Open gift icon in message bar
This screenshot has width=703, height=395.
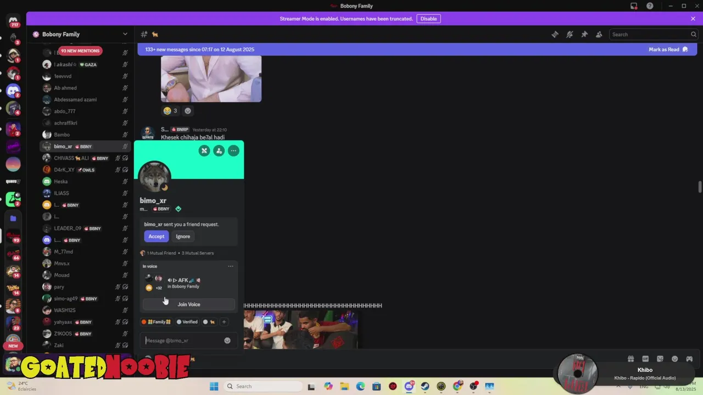pyautogui.click(x=631, y=359)
